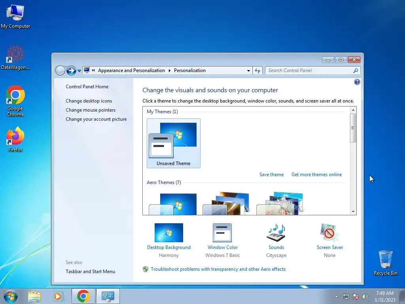This screenshot has height=304, width=405.
Task: Open the address bar history dropdown
Action: [x=248, y=70]
